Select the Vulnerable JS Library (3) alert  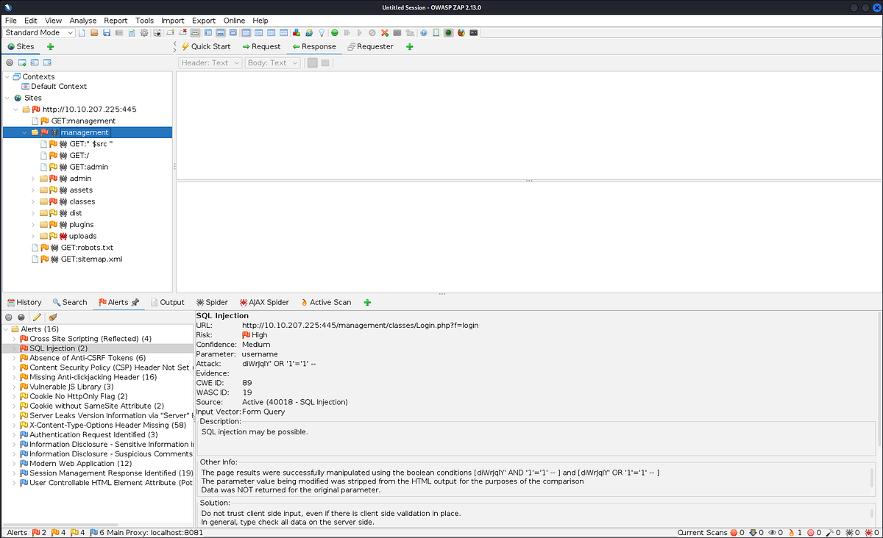click(71, 387)
